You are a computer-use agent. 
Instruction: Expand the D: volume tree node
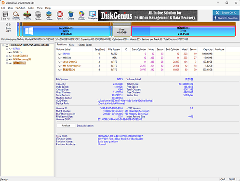coord(7,63)
